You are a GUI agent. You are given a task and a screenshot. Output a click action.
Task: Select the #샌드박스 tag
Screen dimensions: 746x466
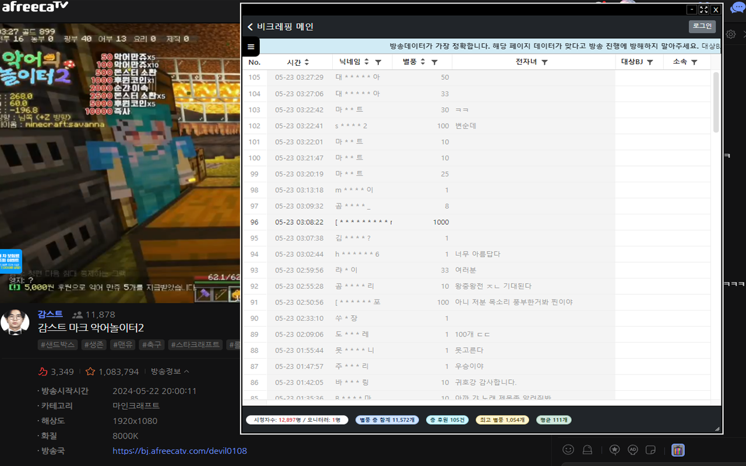pos(57,345)
